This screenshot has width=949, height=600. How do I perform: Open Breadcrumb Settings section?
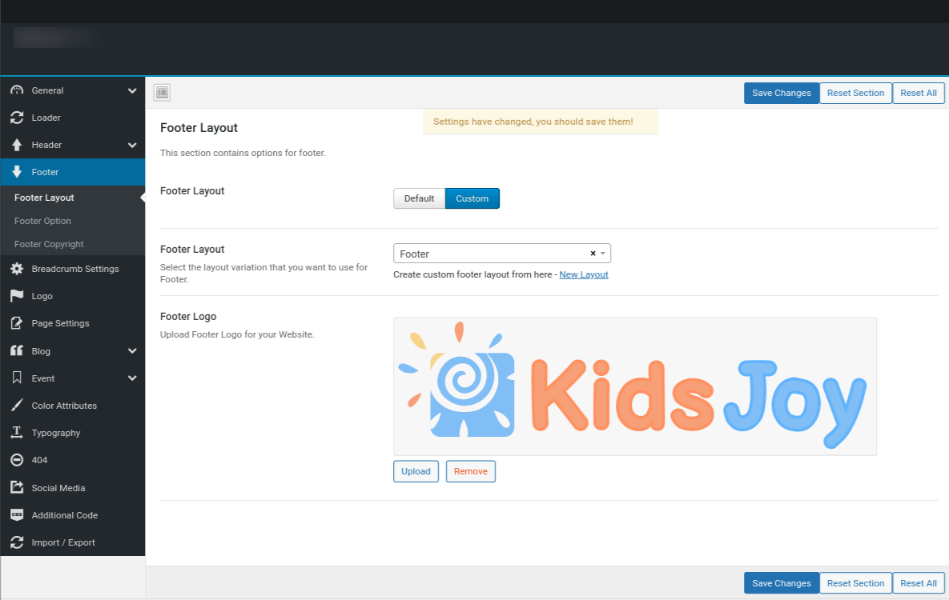tap(73, 269)
